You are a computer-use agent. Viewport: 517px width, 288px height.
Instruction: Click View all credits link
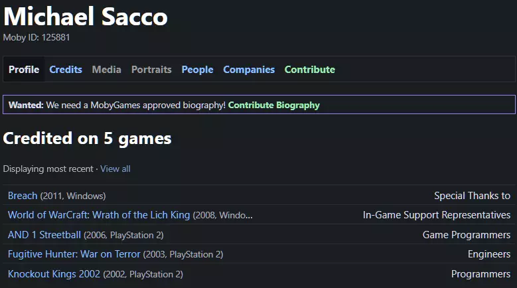pos(115,169)
